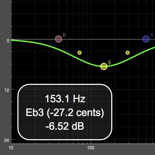Screen dimensions: 155x155
Task: Click the Eb3 (-27.2 cents) note readout
Action: [x=65, y=113]
